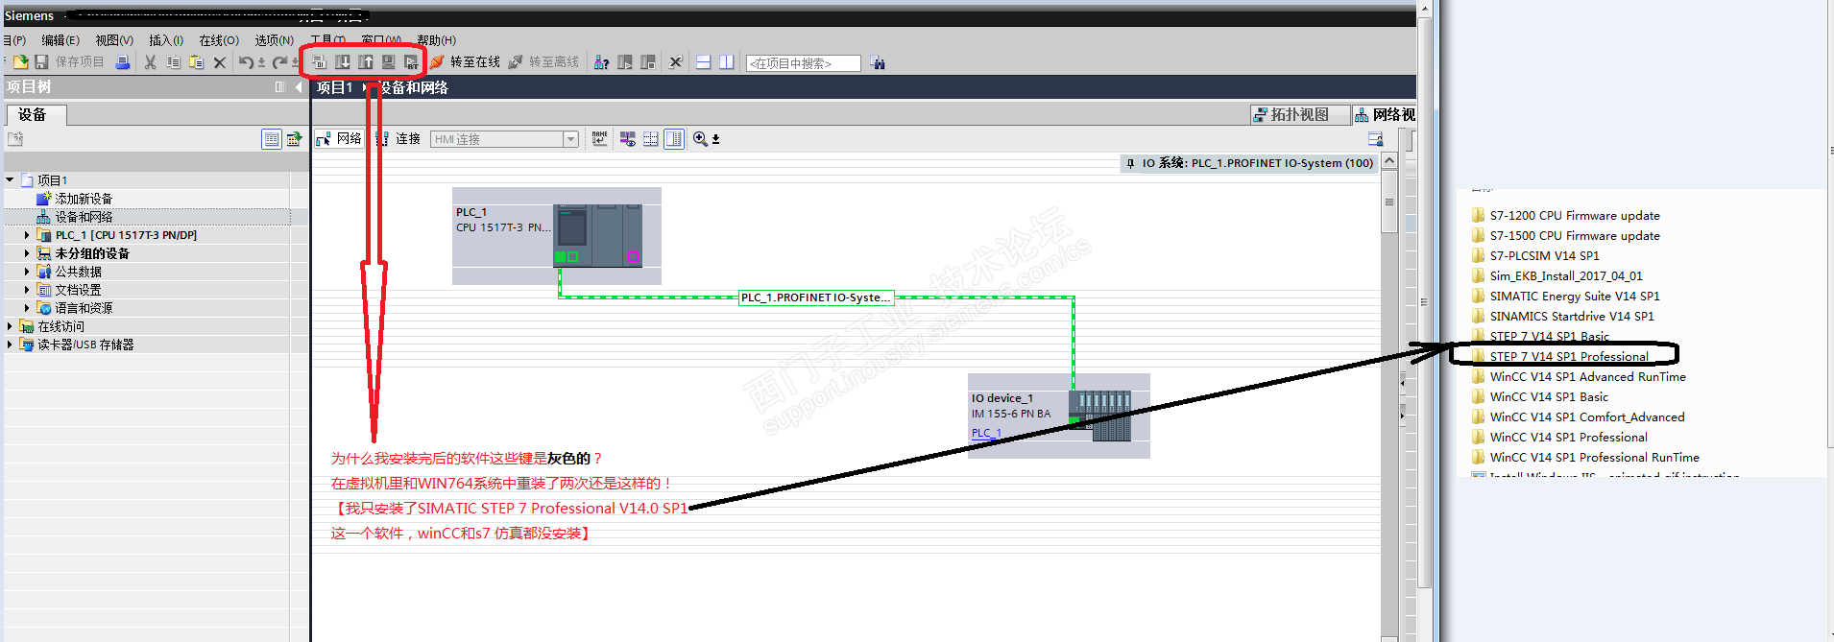The height and width of the screenshot is (642, 1834).
Task: Click the undo arrow icon
Action: point(246,62)
